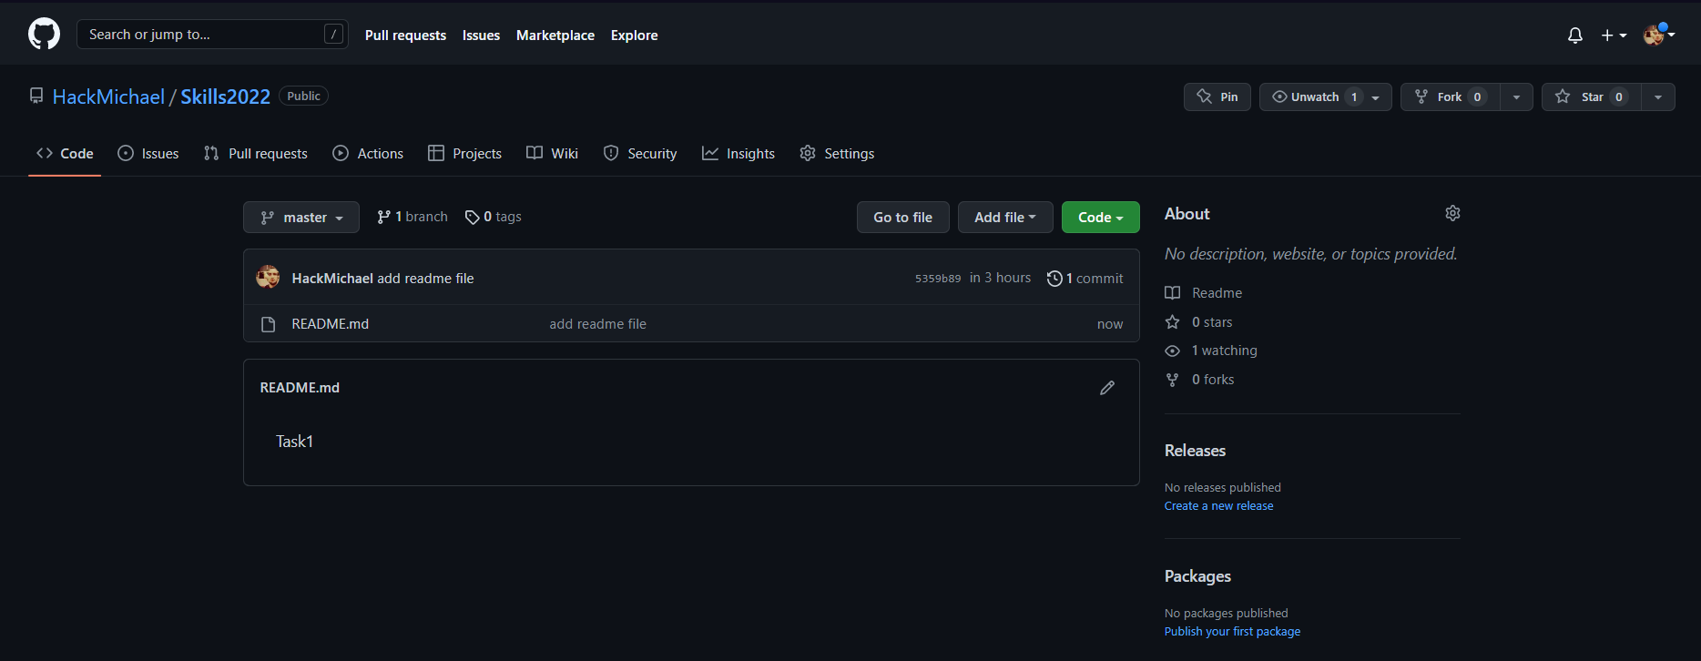Click the eye icon beside 1 watching

(x=1172, y=351)
